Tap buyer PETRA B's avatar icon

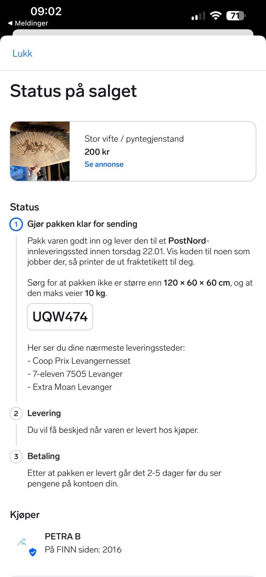[22, 542]
